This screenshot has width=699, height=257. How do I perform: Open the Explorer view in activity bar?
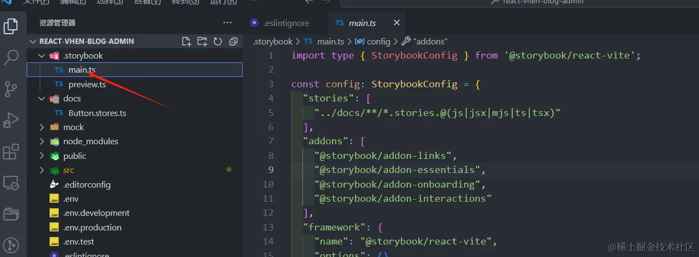[x=11, y=25]
